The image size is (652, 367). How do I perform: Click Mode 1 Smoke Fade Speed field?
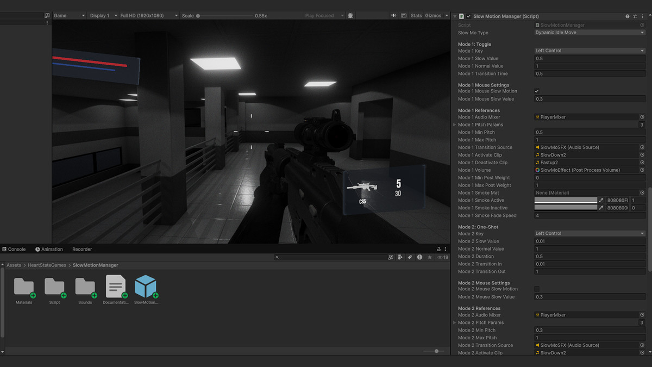tap(590, 215)
